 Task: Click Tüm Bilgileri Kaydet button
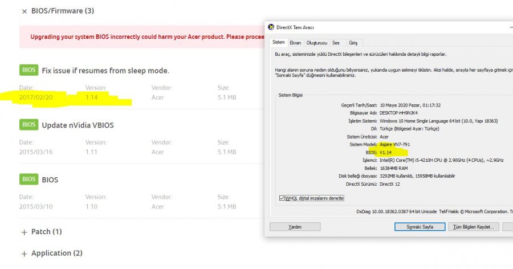coord(474,227)
